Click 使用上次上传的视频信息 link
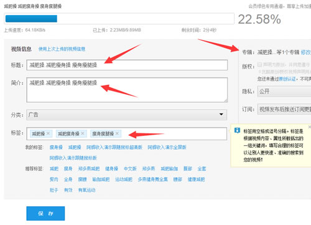The image size is (311, 225). pyautogui.click(x=62, y=49)
